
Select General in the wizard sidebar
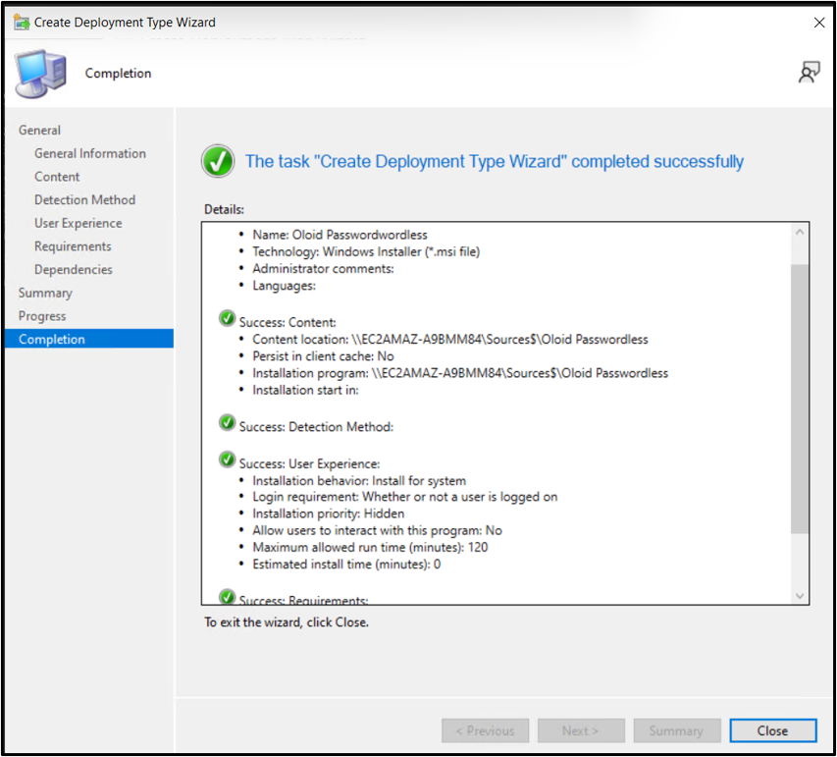39,131
